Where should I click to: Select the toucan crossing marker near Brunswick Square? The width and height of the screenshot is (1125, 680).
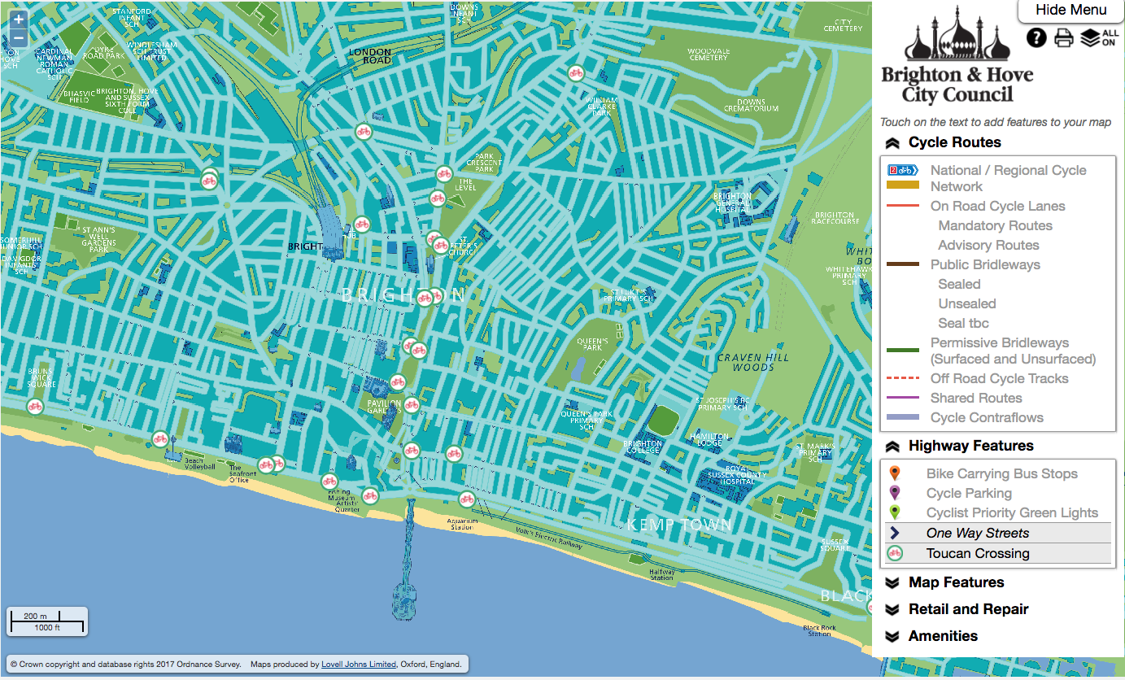pyautogui.click(x=35, y=407)
